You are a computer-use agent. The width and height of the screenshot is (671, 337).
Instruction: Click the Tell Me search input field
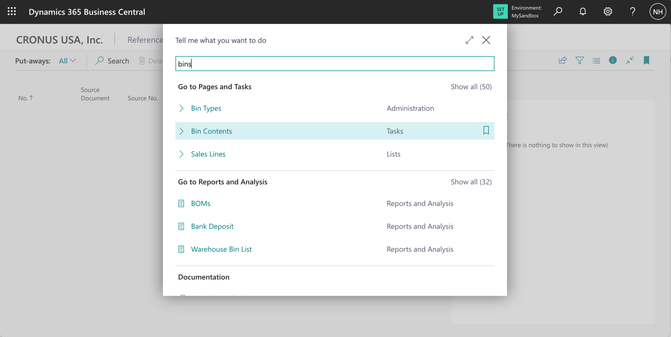334,64
